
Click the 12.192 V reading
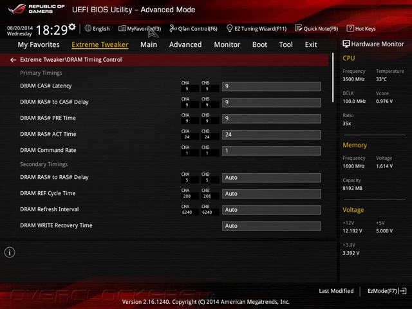[x=352, y=231]
